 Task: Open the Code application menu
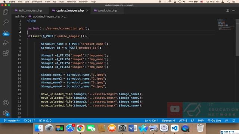click(12, 1)
